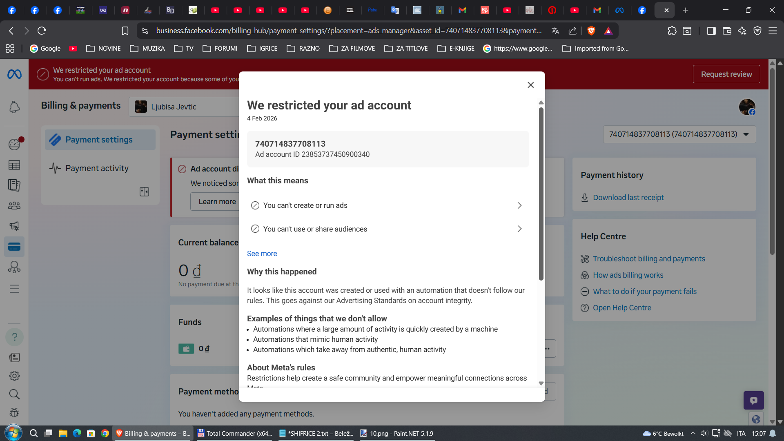Viewport: 784px width, 441px height.
Task: Open the settings gear in left sidebar
Action: coord(14,376)
